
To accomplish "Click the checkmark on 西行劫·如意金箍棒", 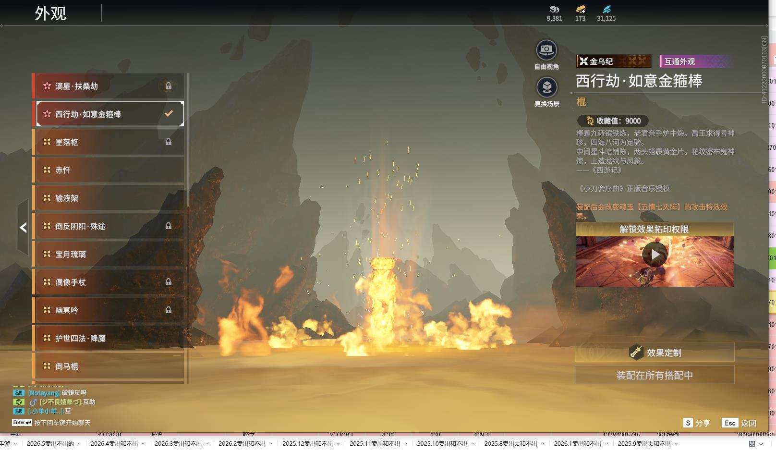I will (169, 114).
